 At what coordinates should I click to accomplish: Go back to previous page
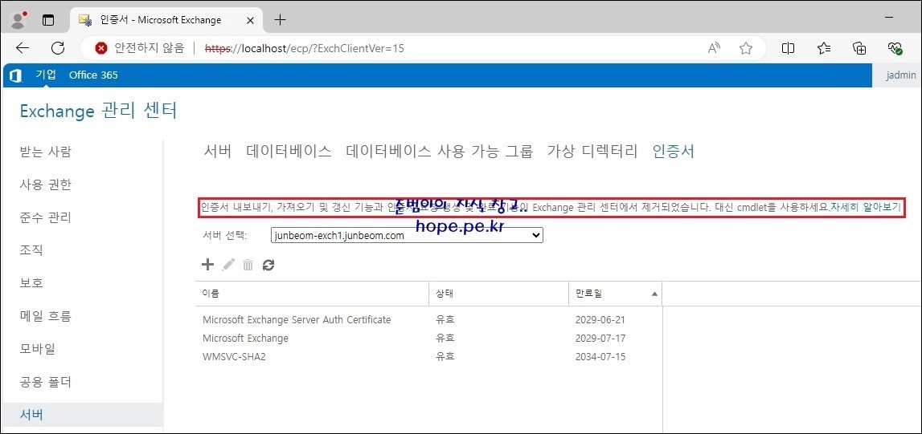click(x=23, y=48)
